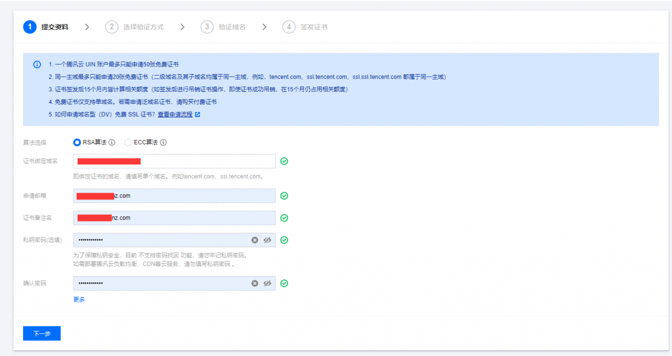
Task: Select the RSA算法 radio option
Action: click(x=76, y=142)
